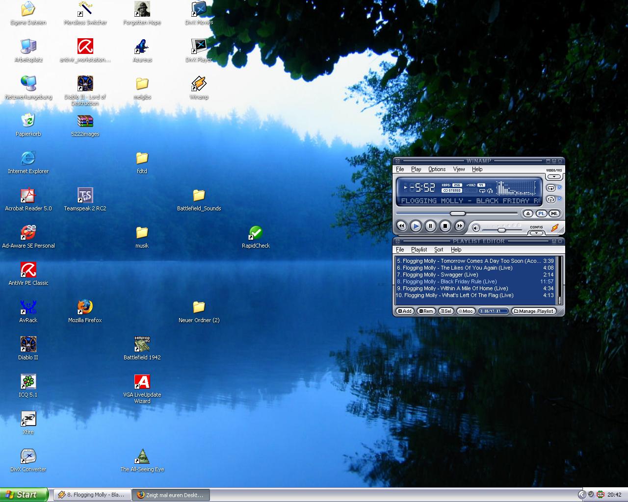Open VGA LiveUpdate Wizard shortcut

tap(142, 389)
